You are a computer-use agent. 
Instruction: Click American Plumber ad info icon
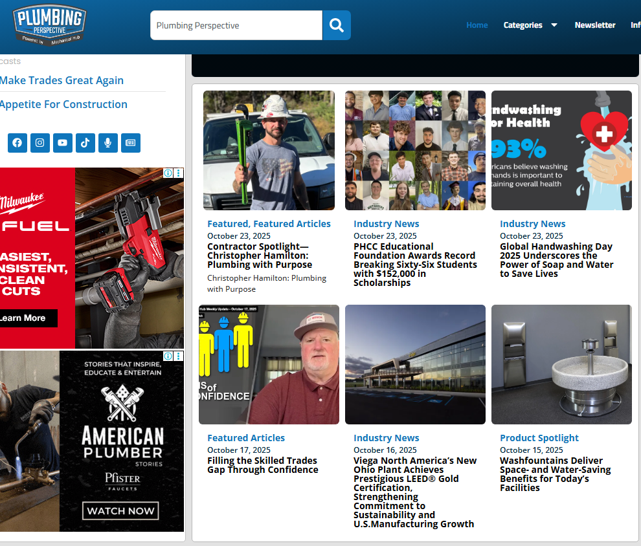click(168, 356)
